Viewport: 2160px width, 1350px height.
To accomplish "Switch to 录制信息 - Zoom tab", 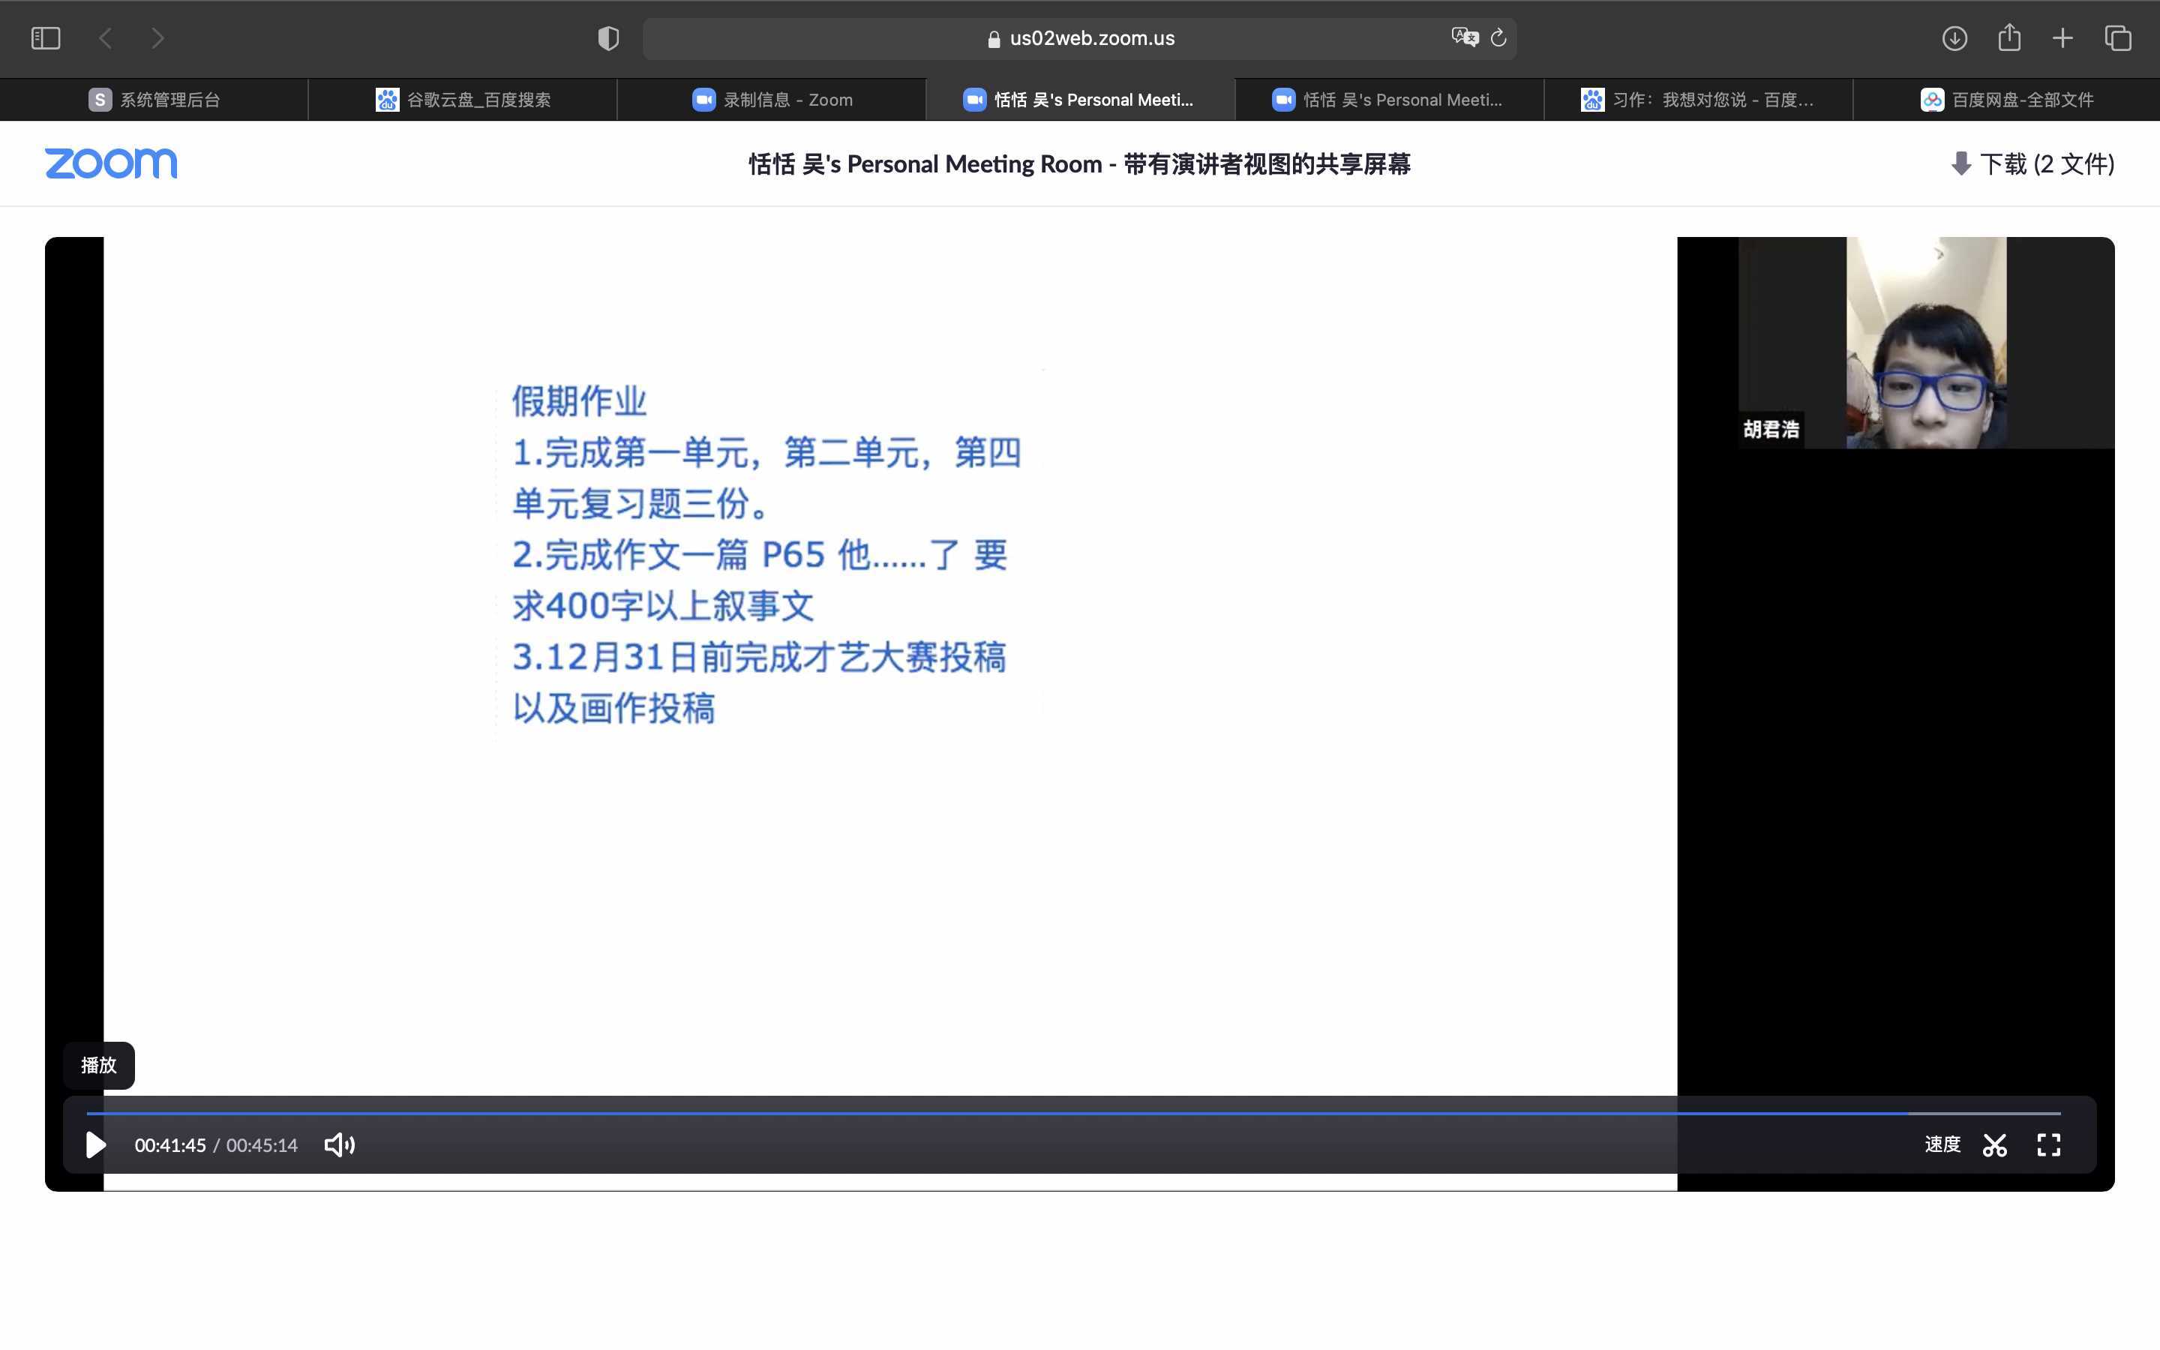I will (772, 100).
